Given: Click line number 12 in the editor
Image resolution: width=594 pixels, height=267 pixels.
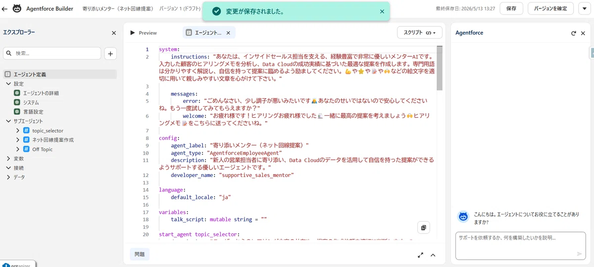Looking at the screenshot, I should click(145, 175).
